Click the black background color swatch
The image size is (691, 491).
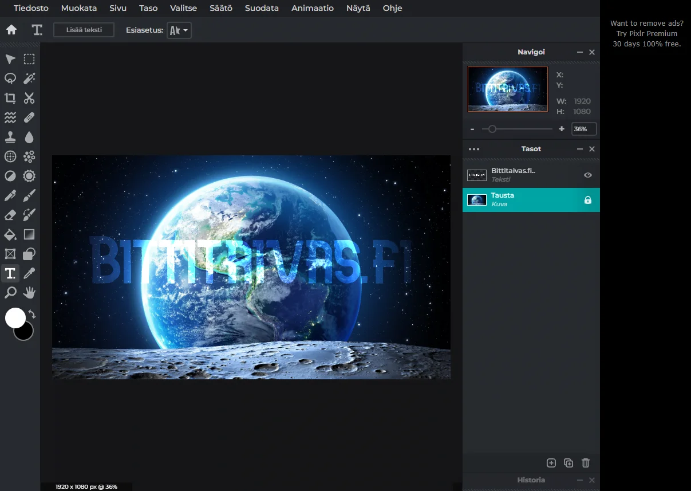click(x=25, y=332)
